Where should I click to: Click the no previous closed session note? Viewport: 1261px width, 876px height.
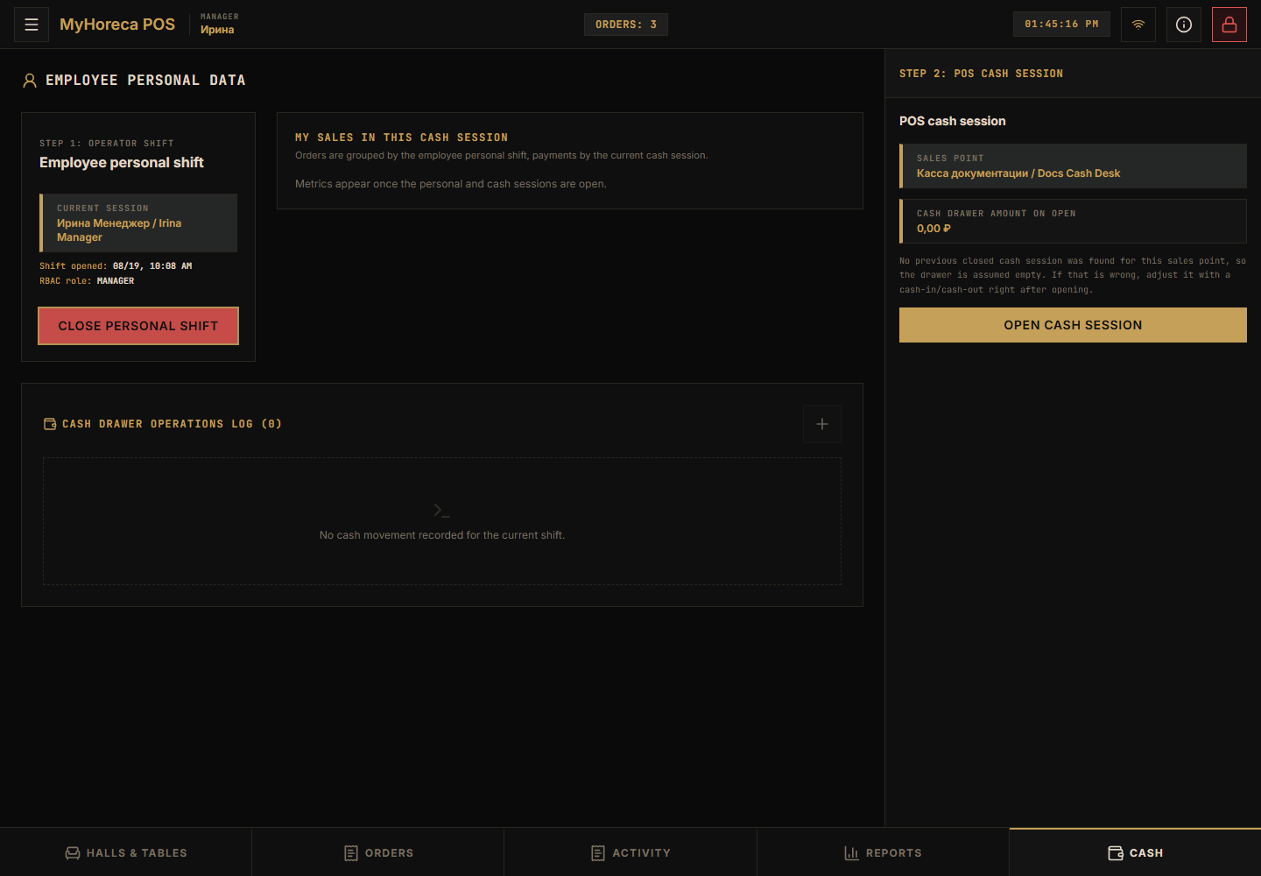click(1073, 275)
